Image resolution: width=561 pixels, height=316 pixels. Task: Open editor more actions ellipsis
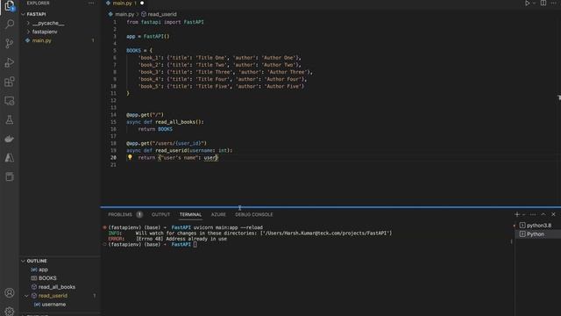[553, 4]
